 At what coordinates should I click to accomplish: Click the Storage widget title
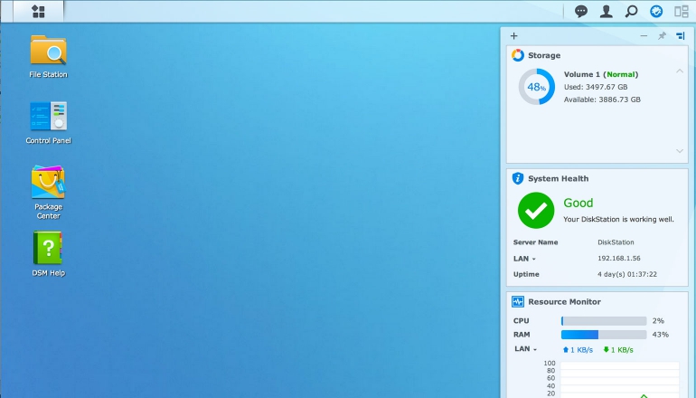544,55
